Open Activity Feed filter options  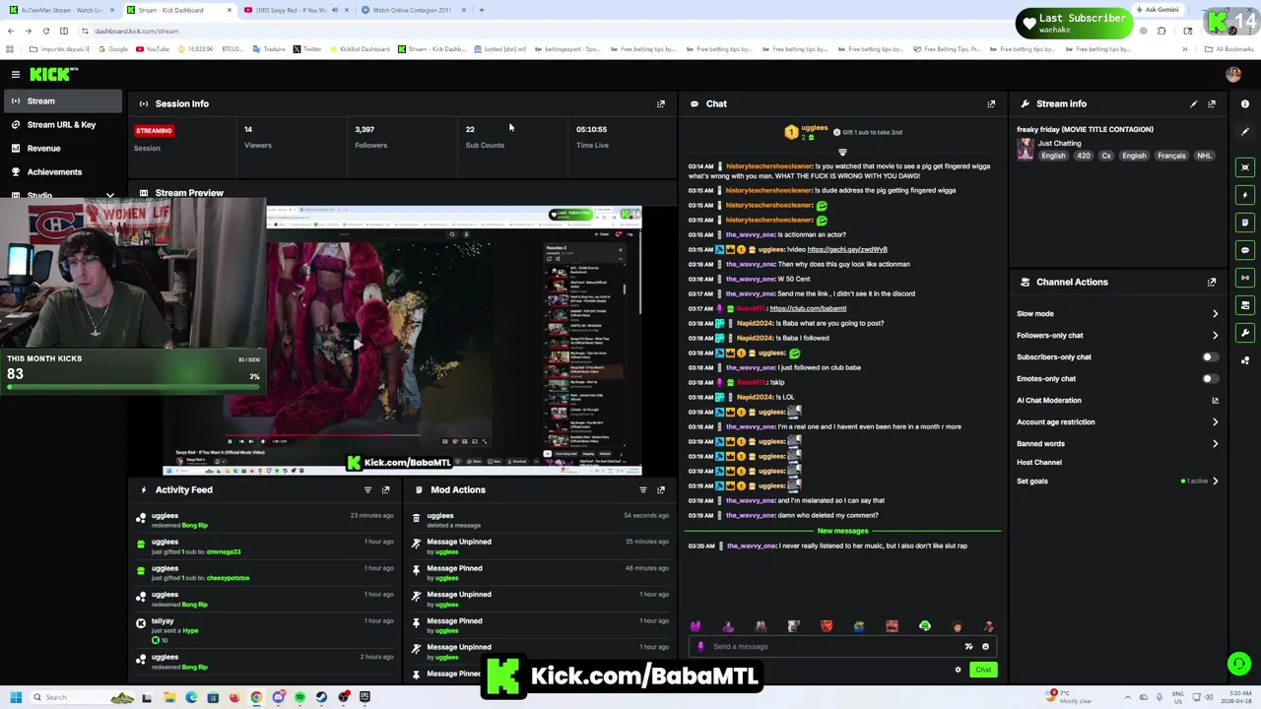[367, 489]
